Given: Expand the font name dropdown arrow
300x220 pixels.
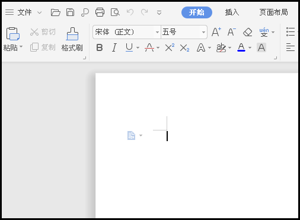Looking at the screenshot, I should coord(157,32).
